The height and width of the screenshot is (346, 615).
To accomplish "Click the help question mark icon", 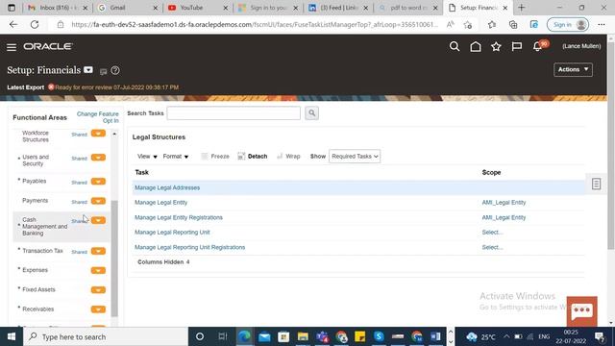I will tap(115, 70).
